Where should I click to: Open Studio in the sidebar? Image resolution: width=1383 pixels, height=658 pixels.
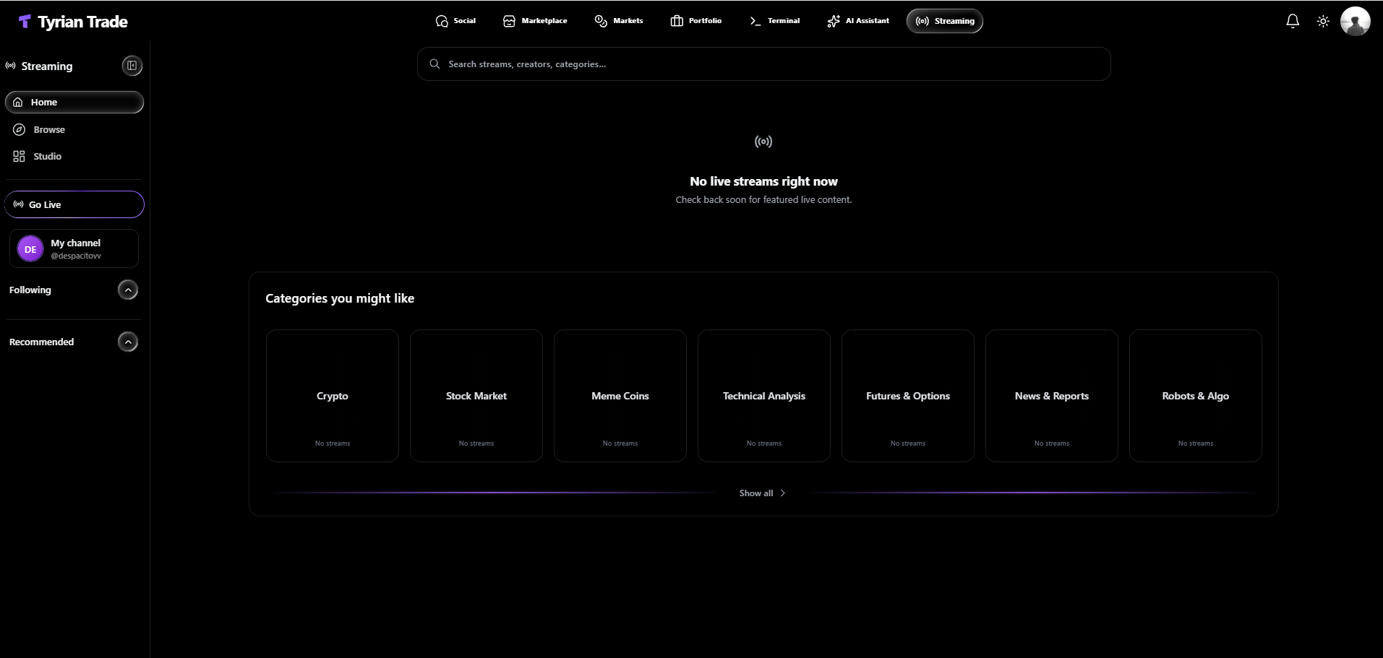(74, 156)
